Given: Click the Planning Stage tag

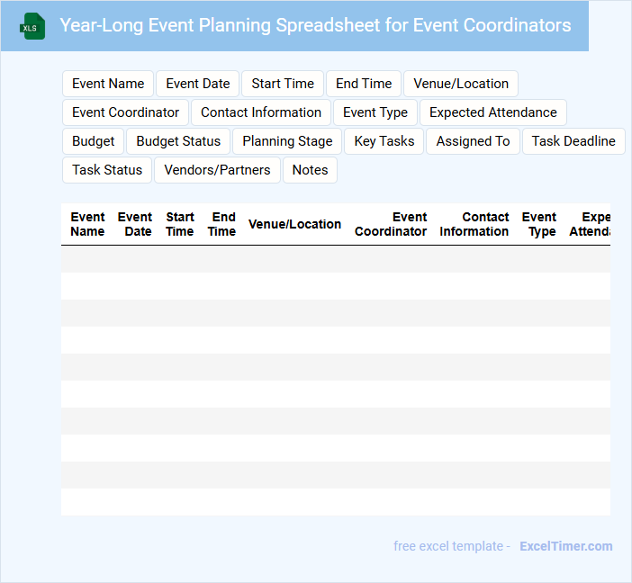Looking at the screenshot, I should (287, 141).
